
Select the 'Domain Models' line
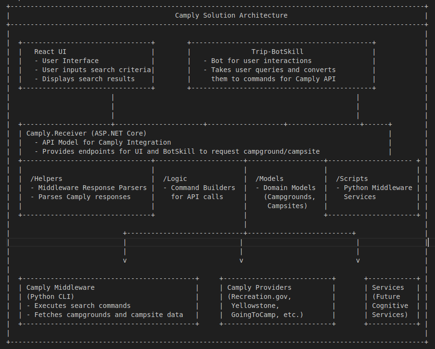[290, 188]
